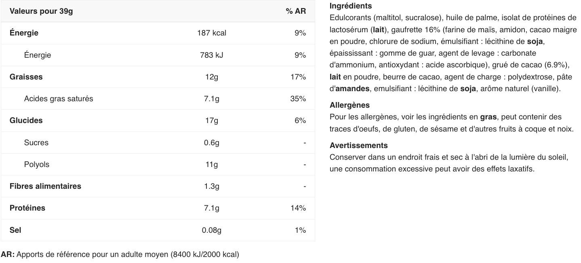Click the Sucres row label
Viewport: 581px width, 263px height.
click(x=36, y=142)
